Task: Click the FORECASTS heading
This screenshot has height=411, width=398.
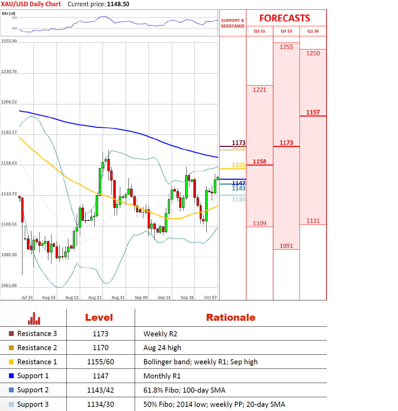Action: 285,18
